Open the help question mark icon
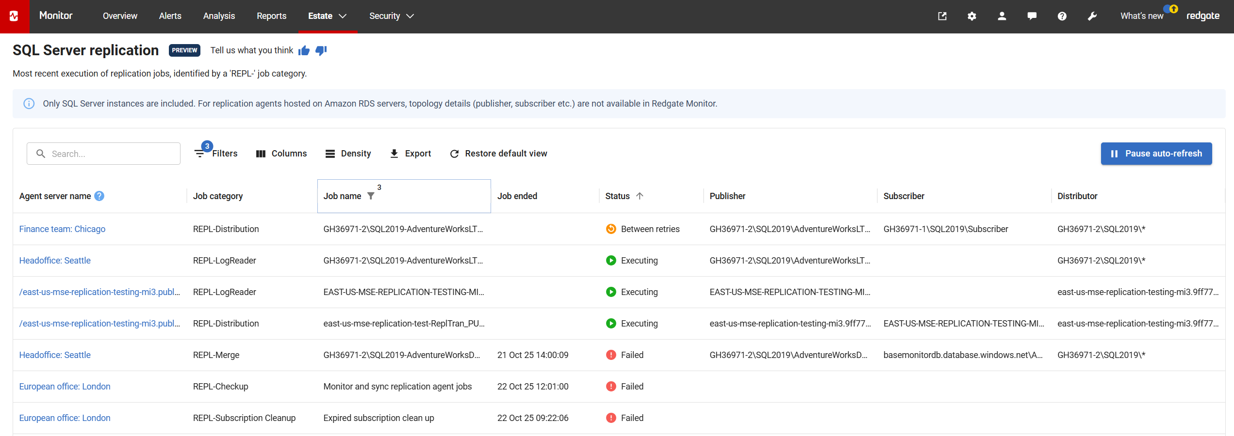1234x436 pixels. coord(1062,16)
